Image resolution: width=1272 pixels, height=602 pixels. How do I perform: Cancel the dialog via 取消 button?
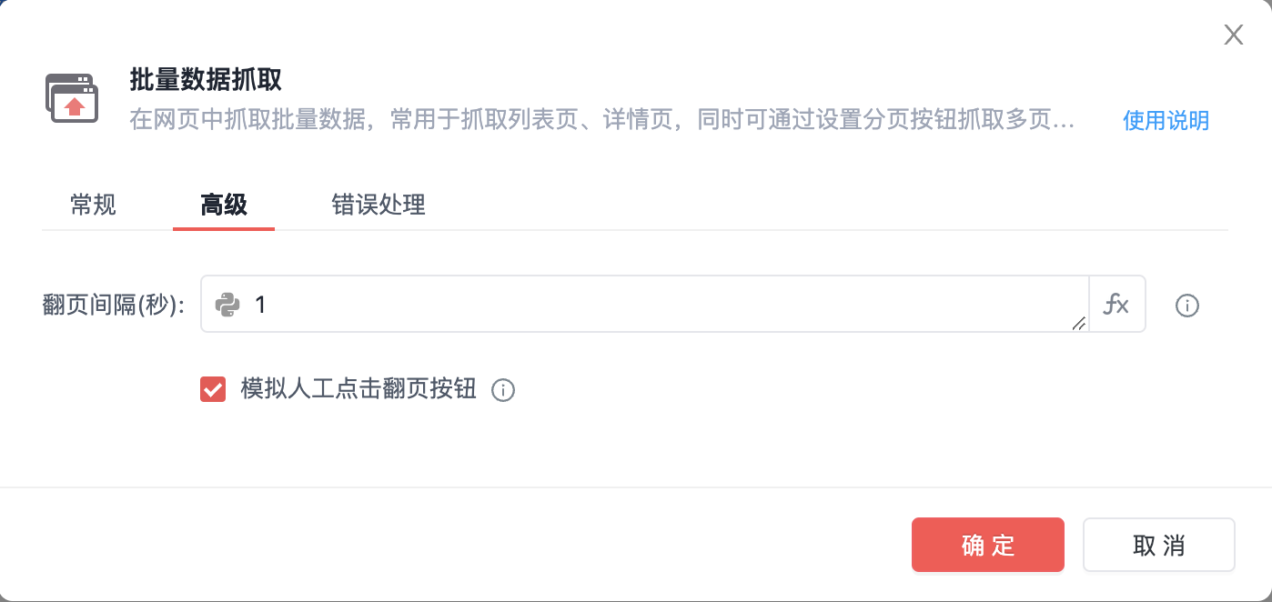coord(1159,545)
